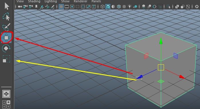200x109 pixels.
Task: Toggle Use Default Material icon
Action: tap(113, 7)
